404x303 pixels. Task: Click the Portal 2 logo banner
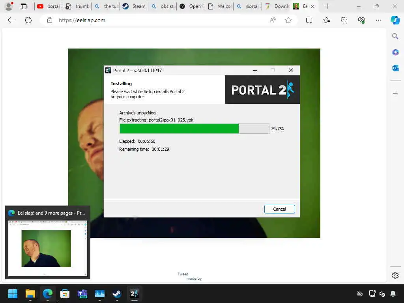(262, 90)
